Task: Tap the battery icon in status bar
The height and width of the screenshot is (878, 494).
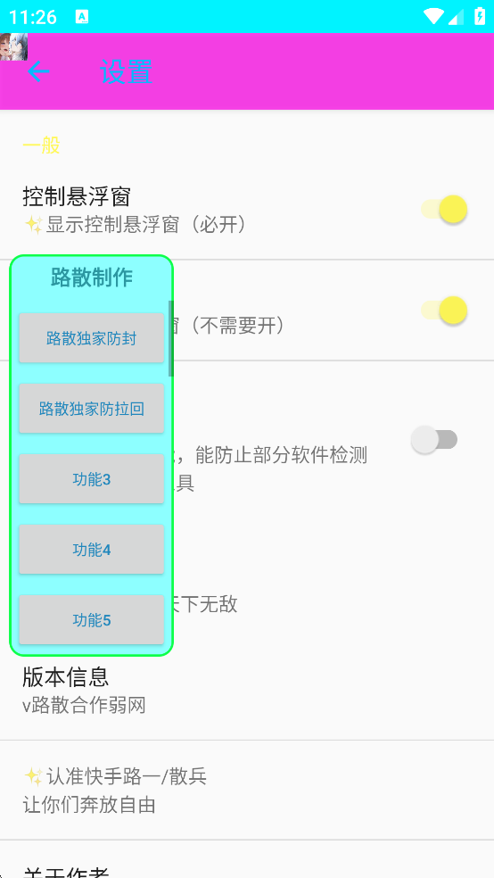Action: (480, 16)
